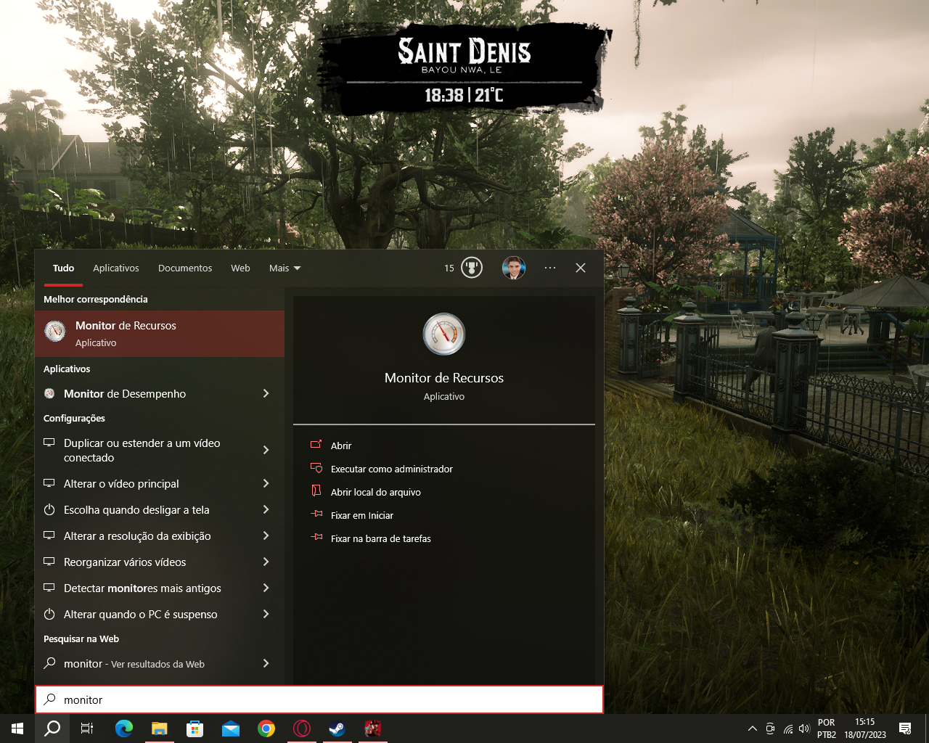Launch Microsoft Edge from the taskbar
929x743 pixels.
(124, 728)
